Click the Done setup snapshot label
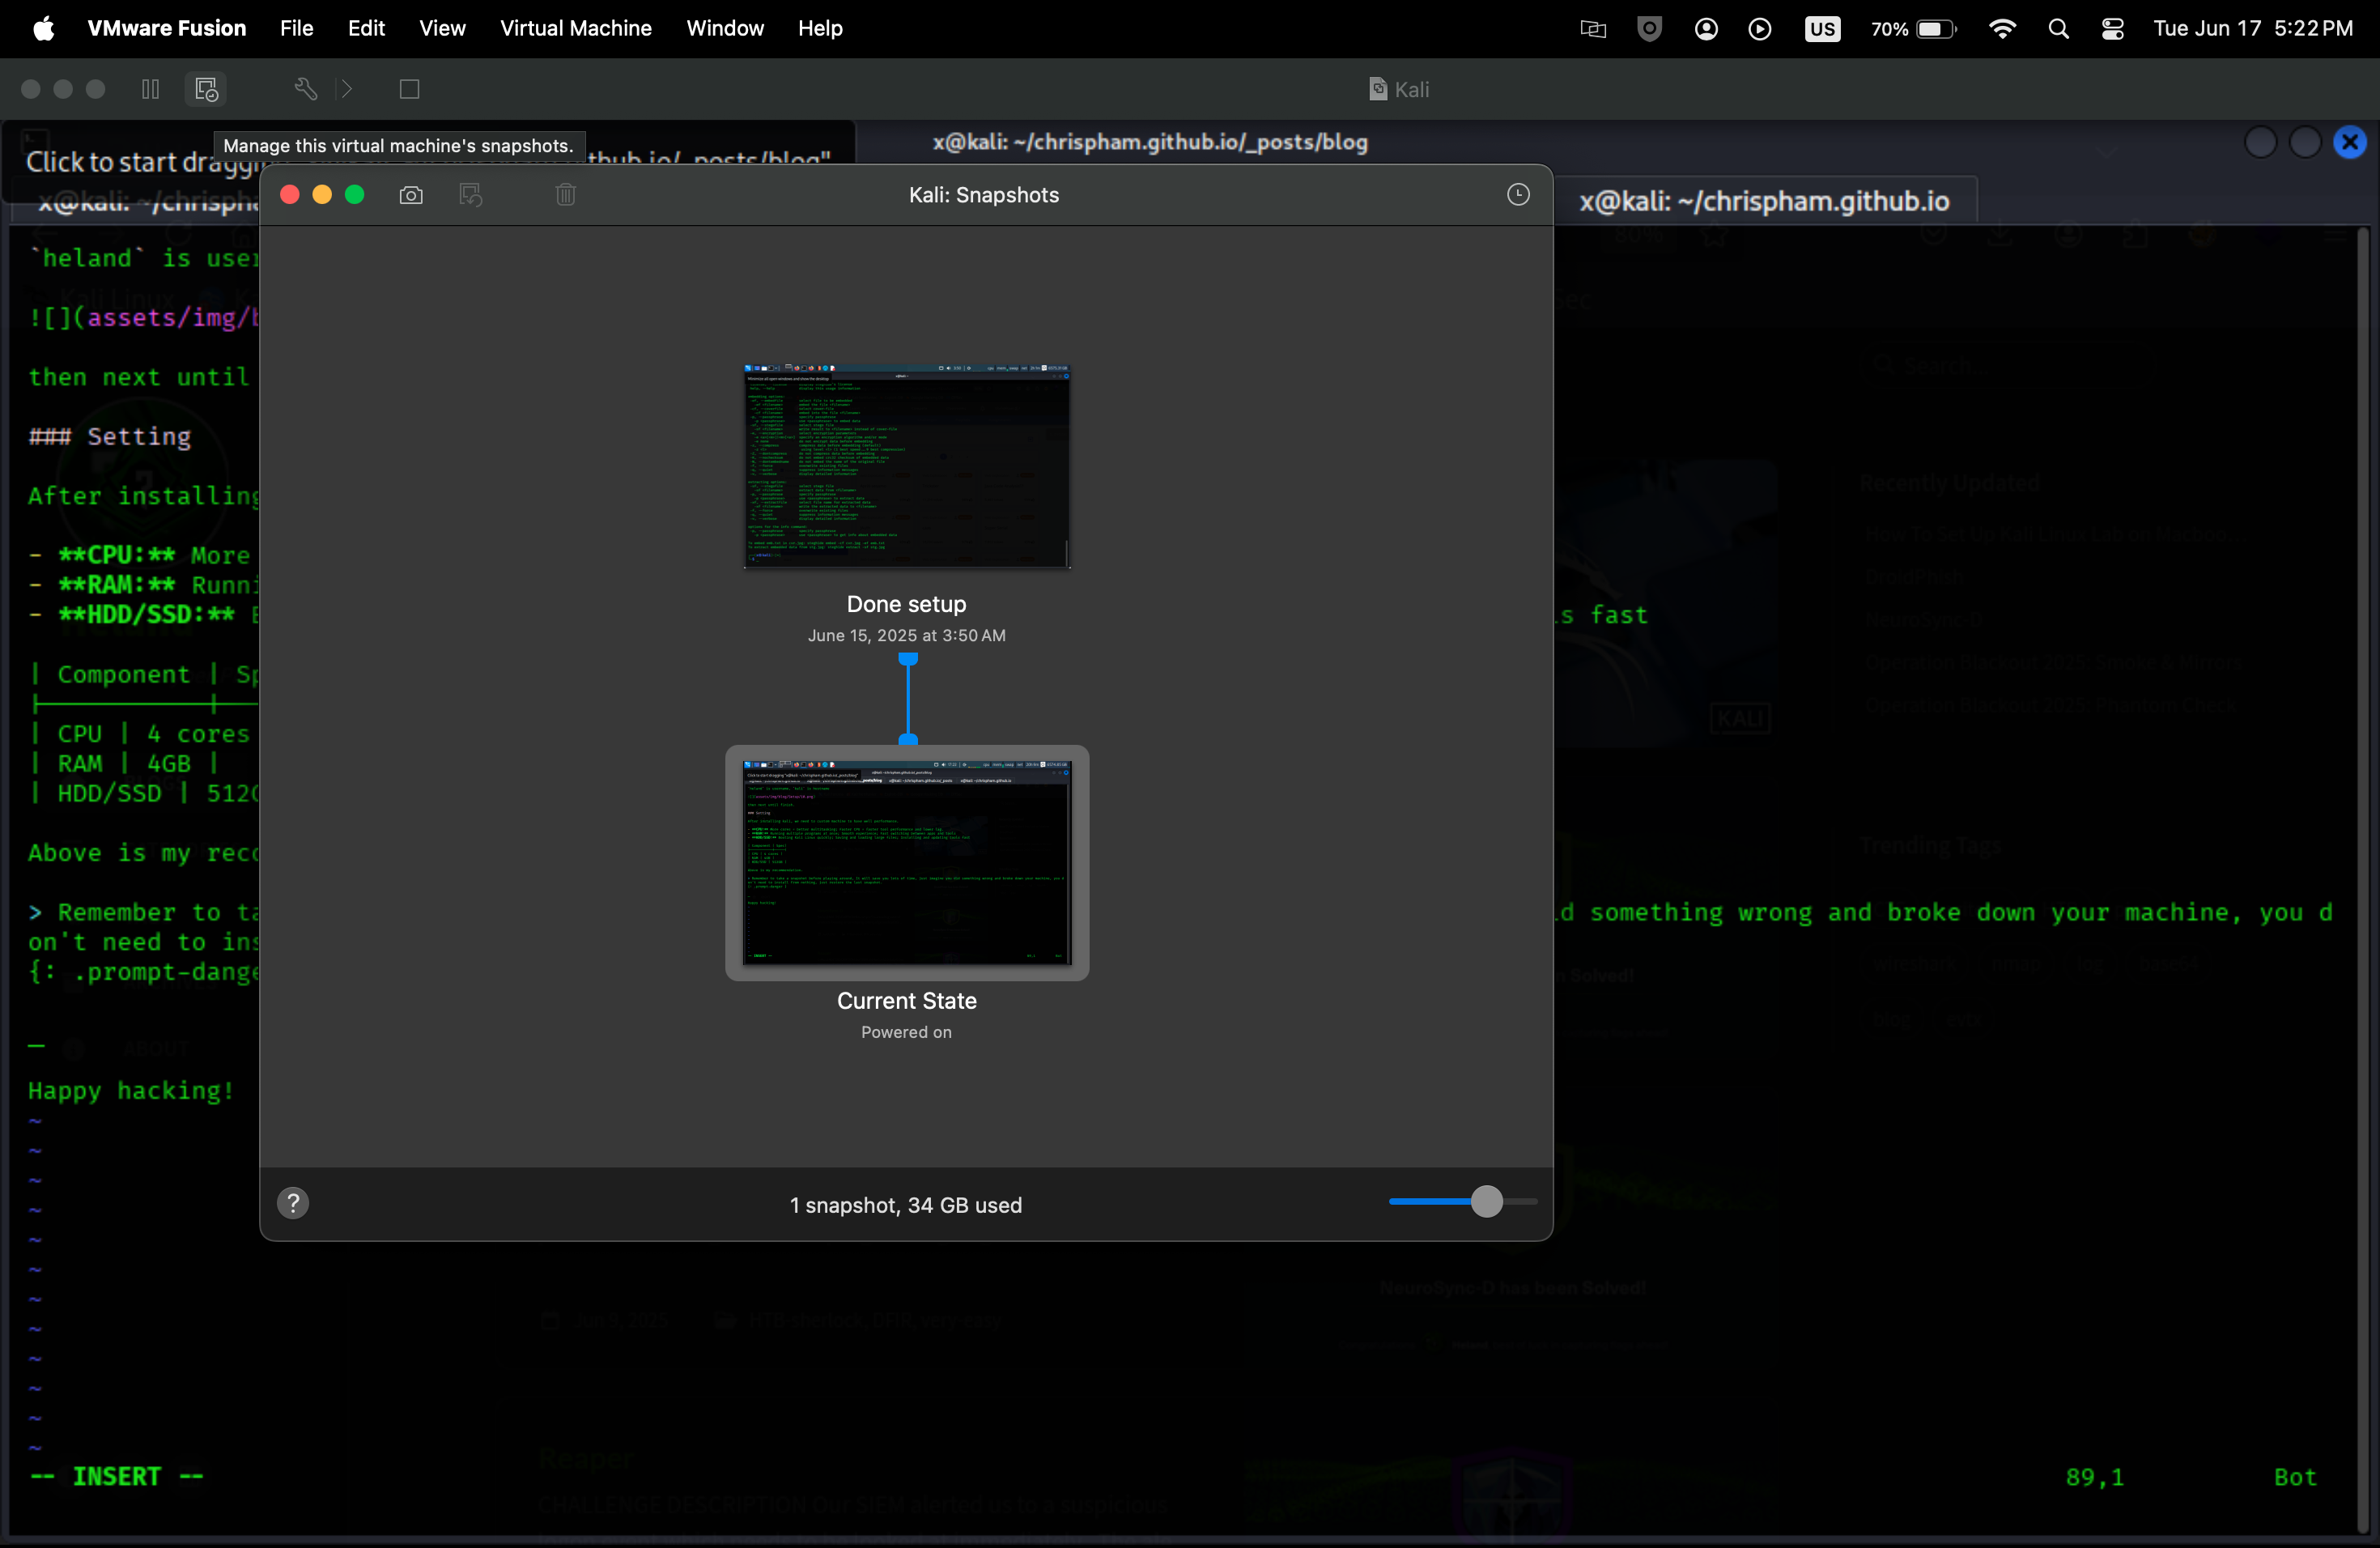Image resolution: width=2380 pixels, height=1548 pixels. (x=907, y=604)
